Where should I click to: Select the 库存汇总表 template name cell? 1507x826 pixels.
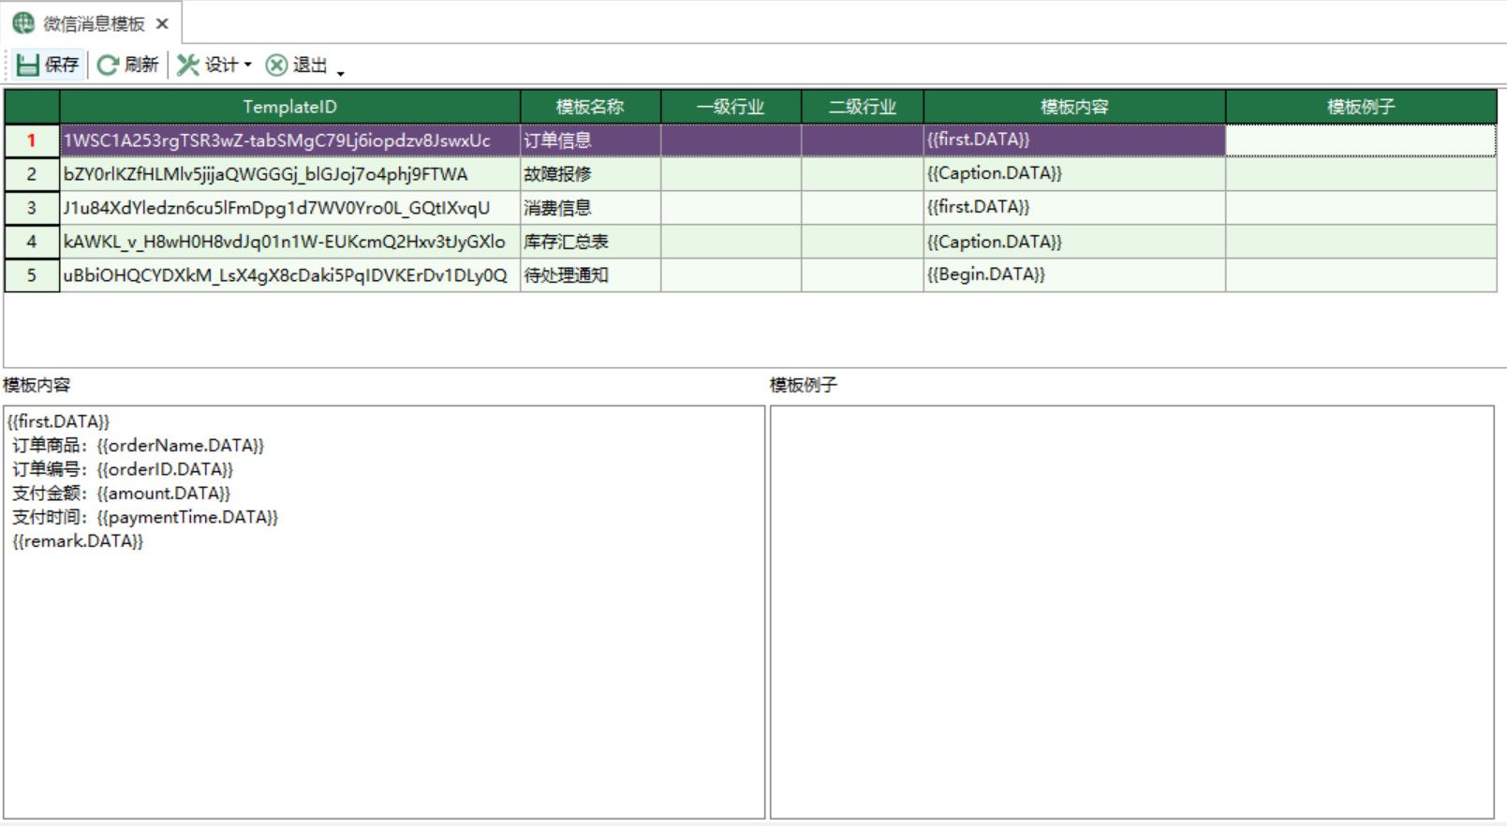click(x=590, y=242)
